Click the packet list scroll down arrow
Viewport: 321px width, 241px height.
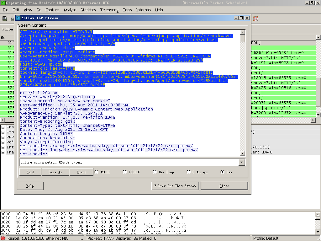(x=318, y=115)
